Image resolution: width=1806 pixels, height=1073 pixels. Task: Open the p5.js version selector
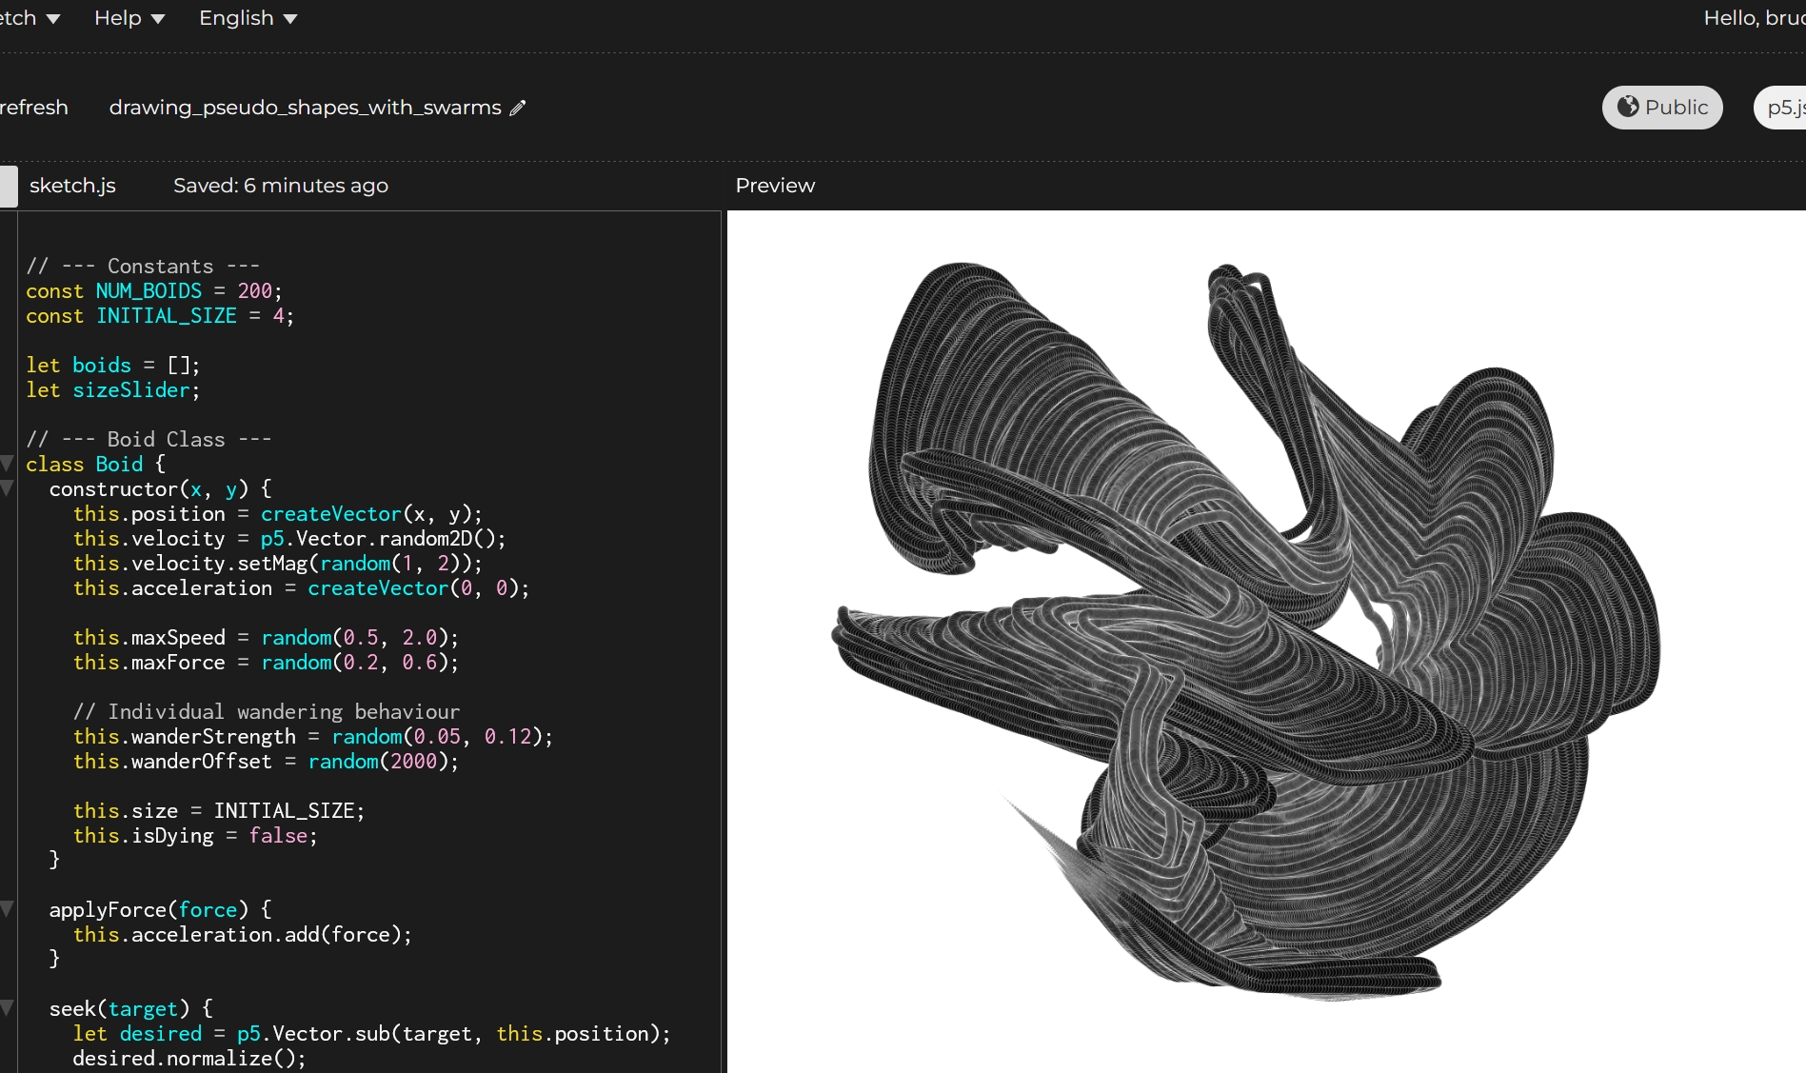(1782, 108)
